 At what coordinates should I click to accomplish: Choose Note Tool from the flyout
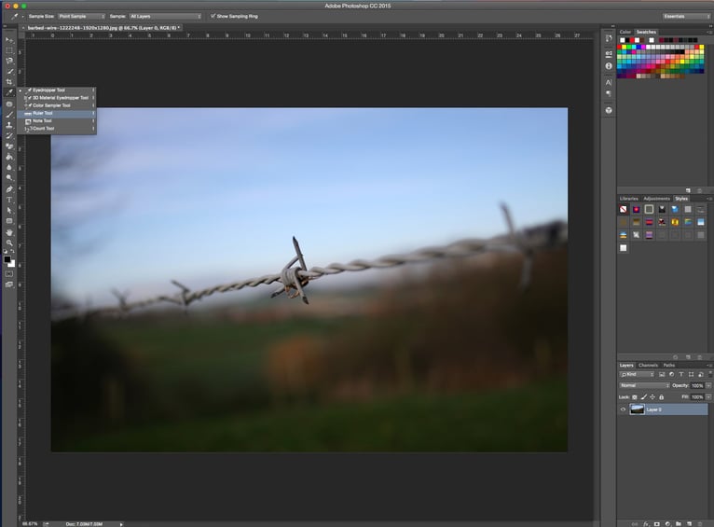click(57, 120)
